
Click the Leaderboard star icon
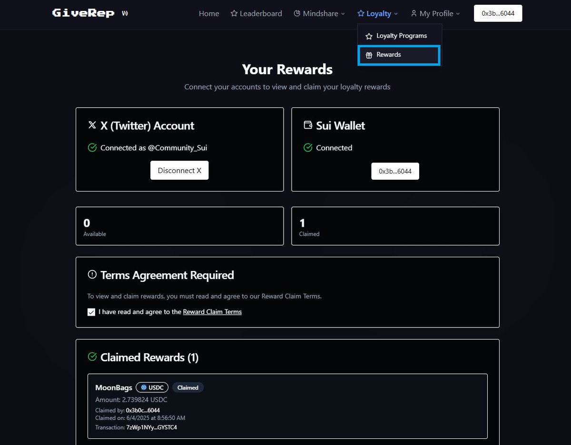(234, 13)
